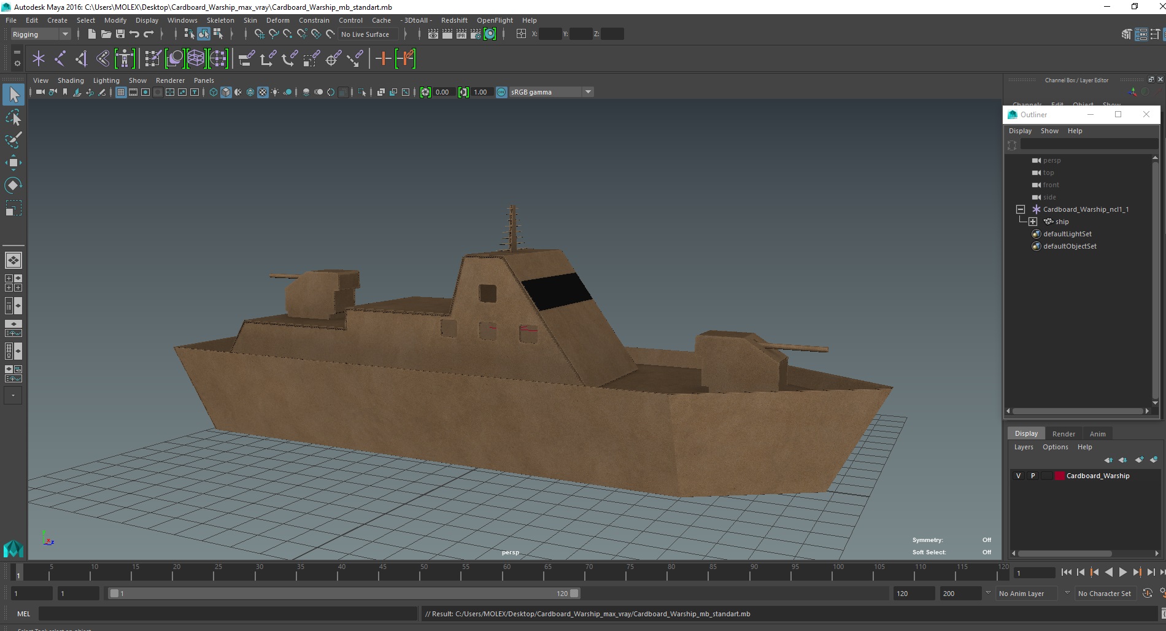Open the Rigging menu set dropdown

pyautogui.click(x=41, y=34)
